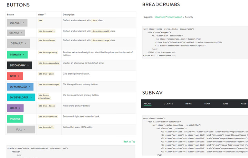This screenshot has width=248, height=158.
Task: Click the 'btn btn--secondary' class code
Action: (49, 63)
